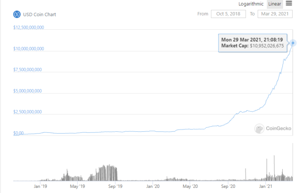Viewport: 304px width, 193px height.
Task: Click the USD Coin logo icon
Action: tap(17, 14)
